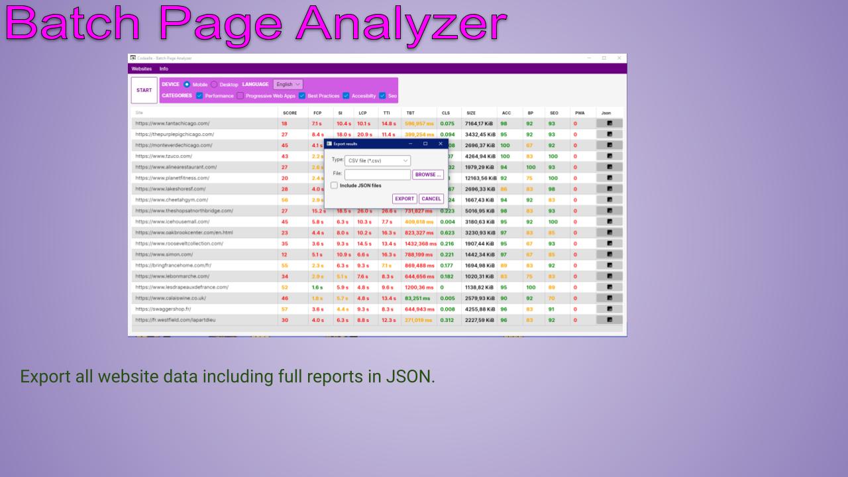Open Json report for icehousemall.com row
The image size is (848, 477).
(x=609, y=221)
